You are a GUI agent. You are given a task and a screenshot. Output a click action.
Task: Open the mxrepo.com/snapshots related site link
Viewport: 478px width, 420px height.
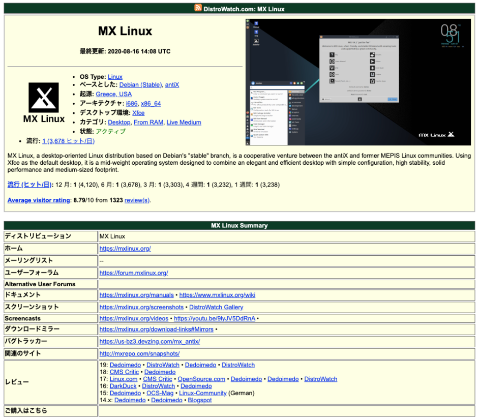coord(140,353)
